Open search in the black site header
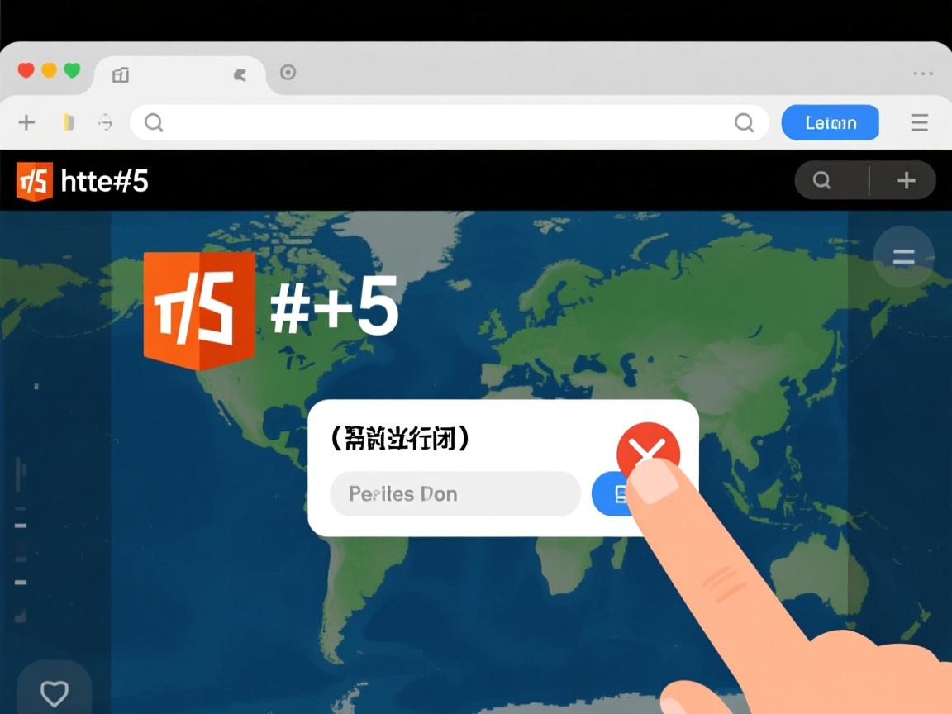 [821, 180]
